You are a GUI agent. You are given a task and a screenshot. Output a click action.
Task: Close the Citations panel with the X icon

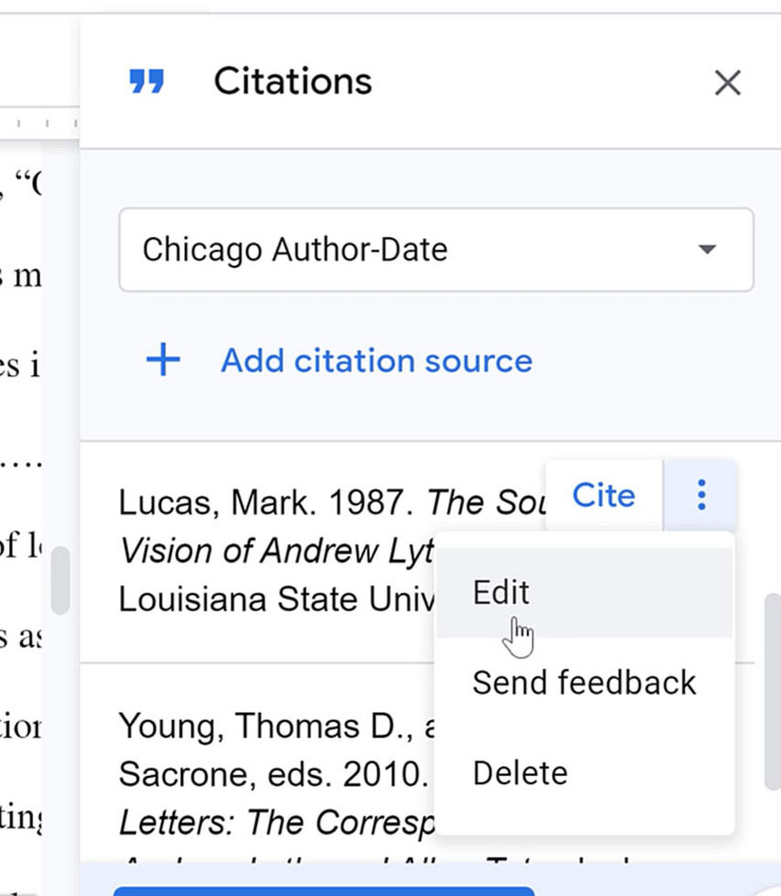tap(727, 82)
